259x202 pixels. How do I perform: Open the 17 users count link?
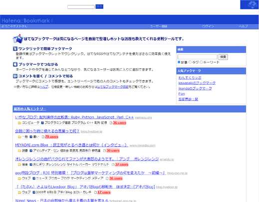[x=104, y=193]
